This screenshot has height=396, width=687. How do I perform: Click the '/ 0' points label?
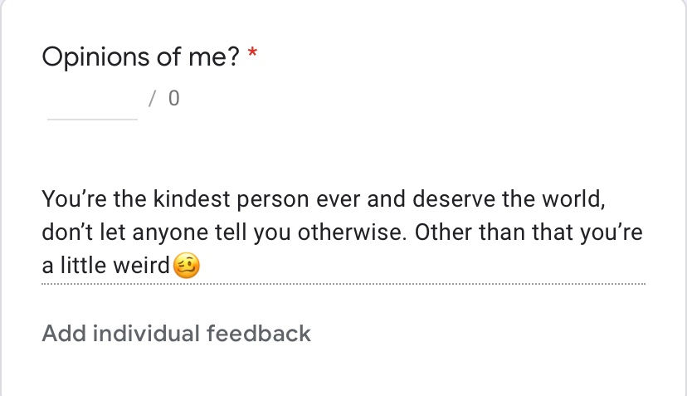point(163,100)
